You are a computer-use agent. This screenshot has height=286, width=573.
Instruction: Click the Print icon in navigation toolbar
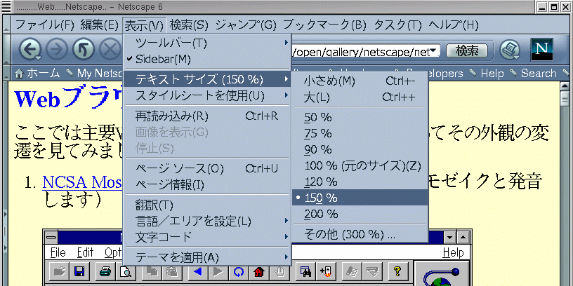click(x=510, y=50)
